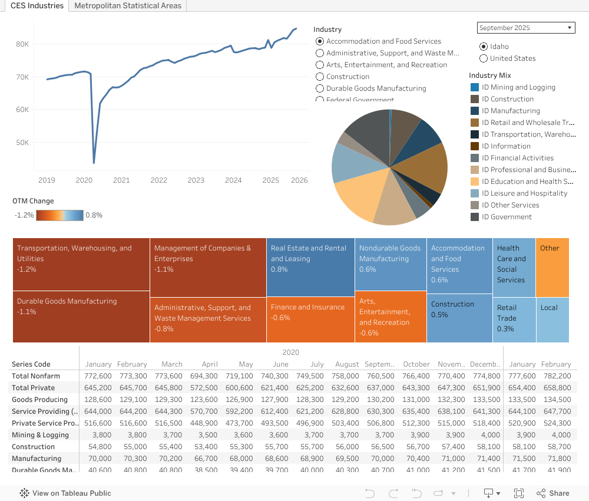Viewport: 589px width, 501px height.
Task: Click ID Construction legend swatch
Action: pos(475,99)
